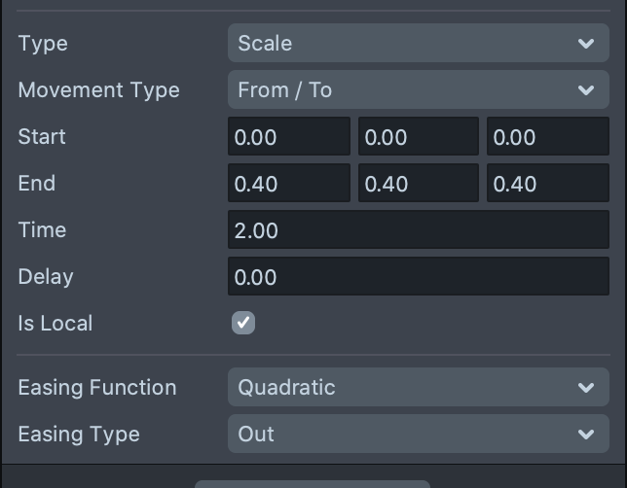Toggle the Is Local checkbox
The image size is (627, 488).
click(243, 323)
